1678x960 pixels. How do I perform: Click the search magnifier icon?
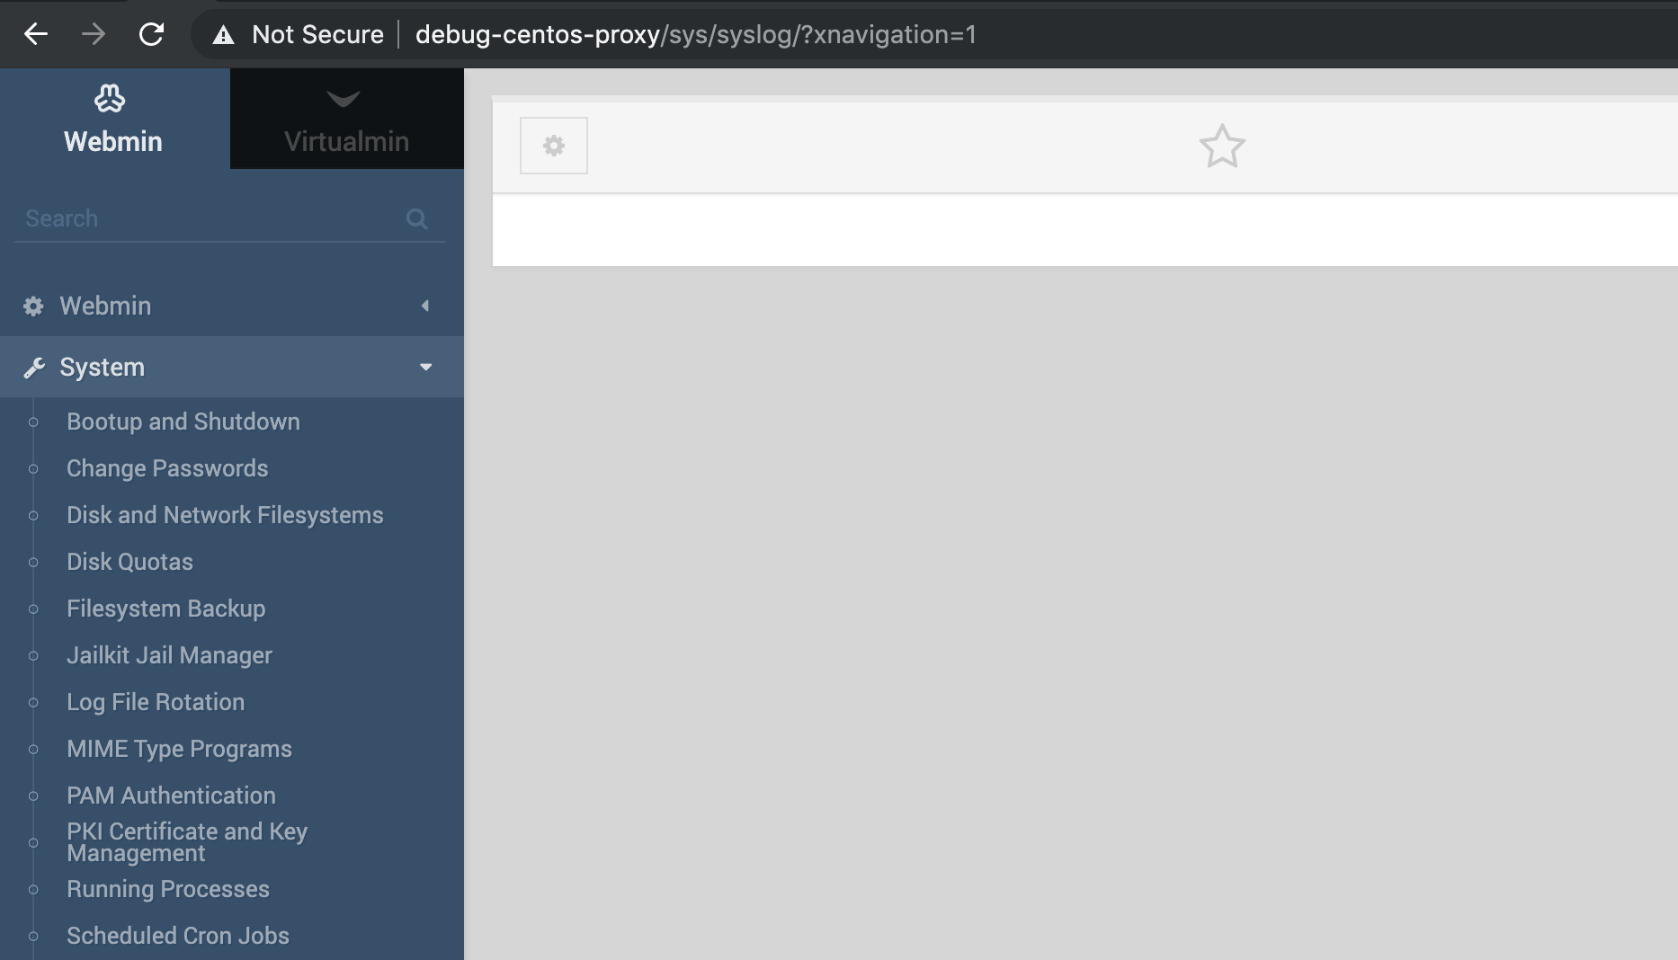tap(416, 218)
